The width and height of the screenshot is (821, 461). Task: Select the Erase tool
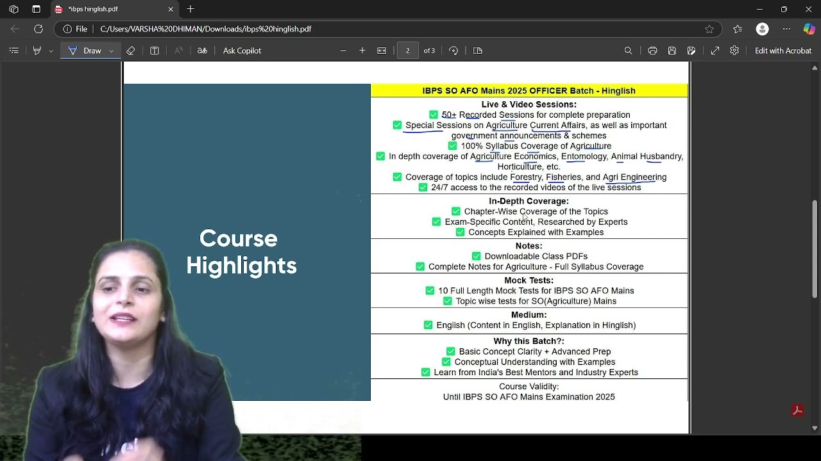coord(130,51)
